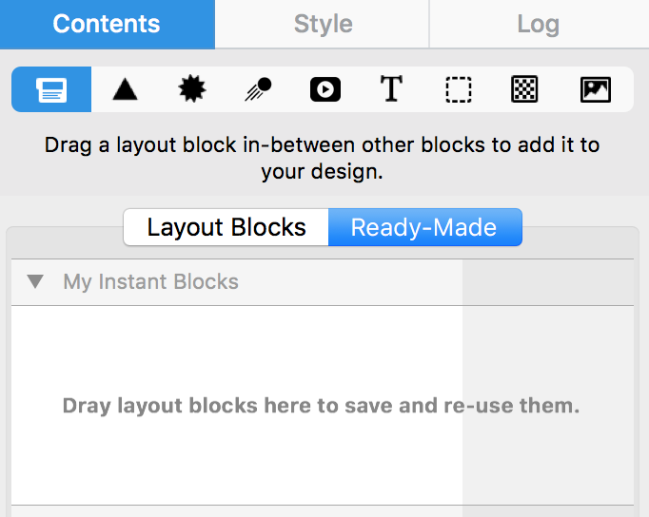The width and height of the screenshot is (649, 517).
Task: Switch to the Style tab
Action: pyautogui.click(x=323, y=24)
